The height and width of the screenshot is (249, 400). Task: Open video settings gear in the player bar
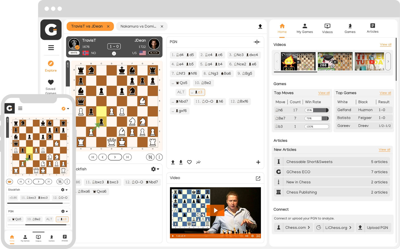coord(253,236)
